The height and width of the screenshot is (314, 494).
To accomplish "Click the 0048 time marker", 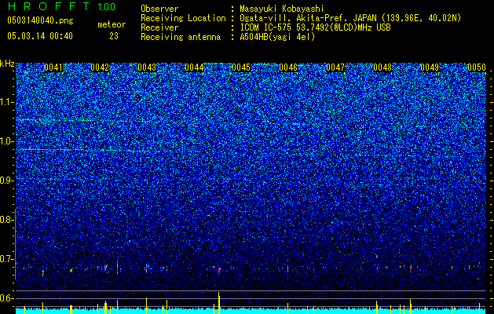I will 382,68.
